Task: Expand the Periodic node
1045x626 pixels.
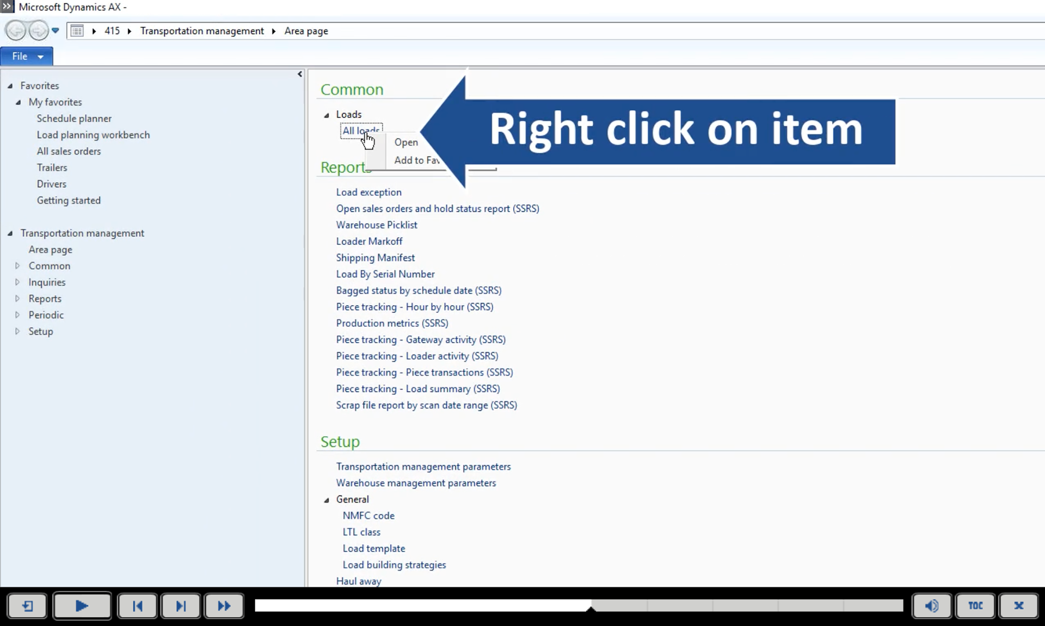Action: [17, 315]
